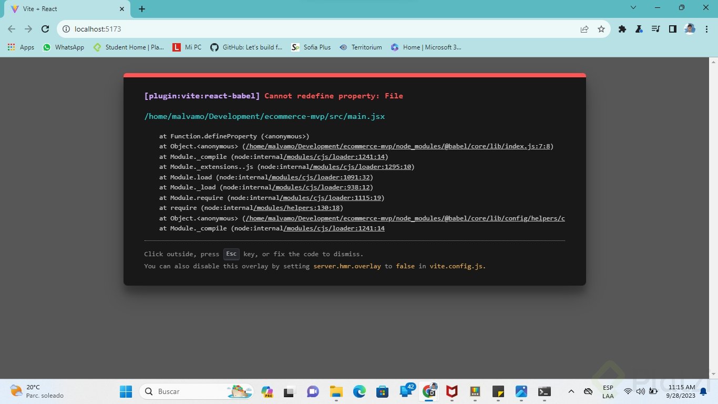Open Microsoft Store from the taskbar
The image size is (718, 404).
point(382,391)
